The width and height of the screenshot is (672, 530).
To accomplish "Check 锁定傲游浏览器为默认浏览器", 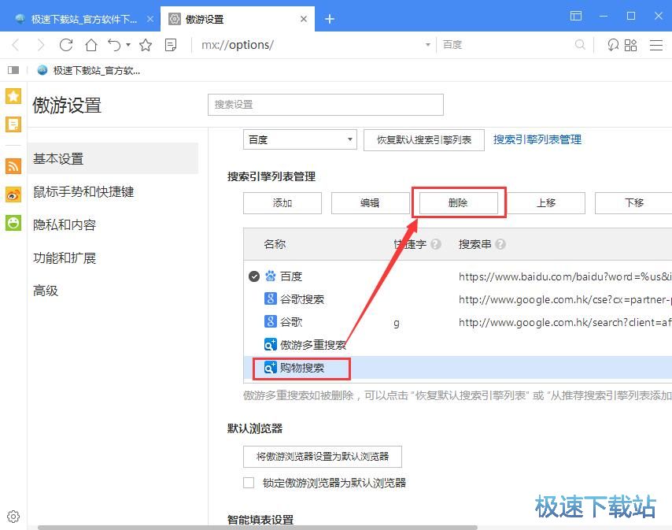I will pos(249,483).
